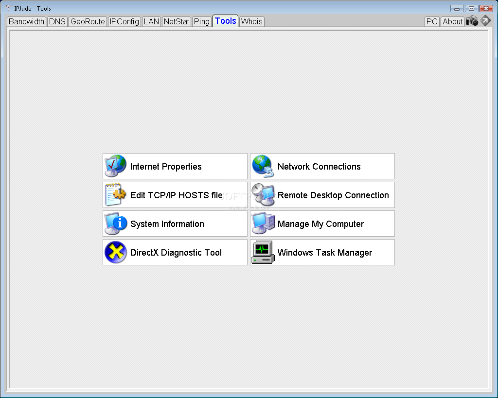Image resolution: width=498 pixels, height=398 pixels.
Task: Start Remote Desktop Connection
Action: coord(322,195)
